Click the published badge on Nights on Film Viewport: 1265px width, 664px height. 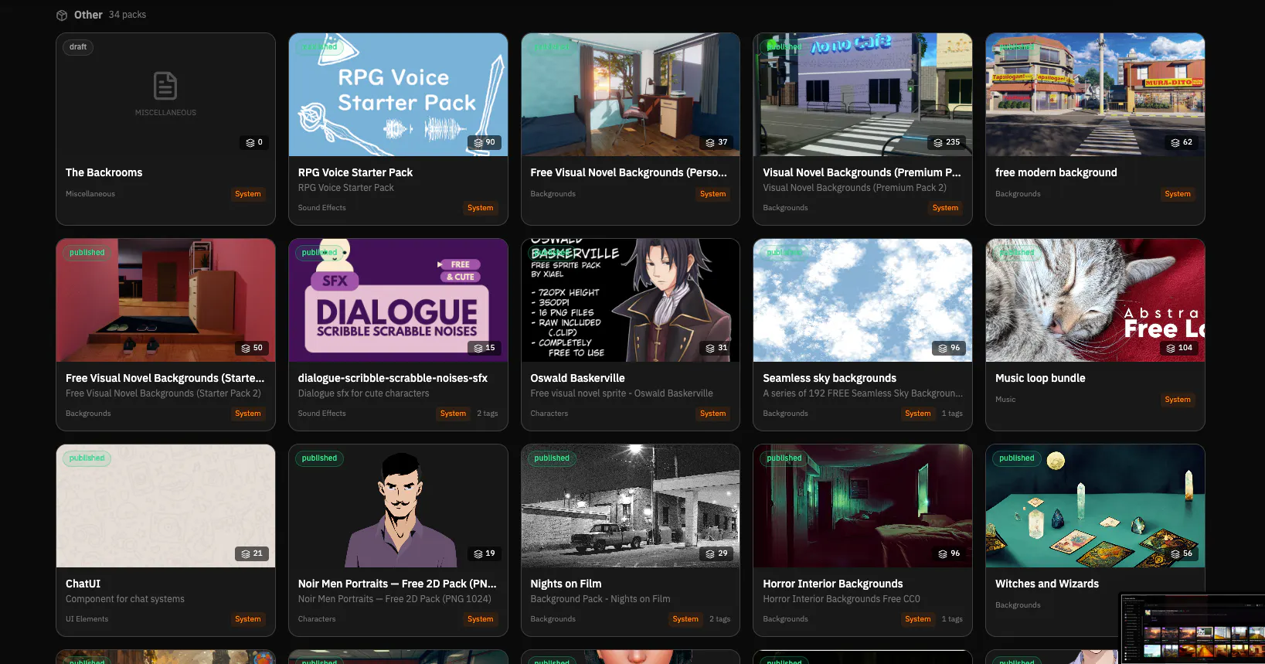[552, 458]
